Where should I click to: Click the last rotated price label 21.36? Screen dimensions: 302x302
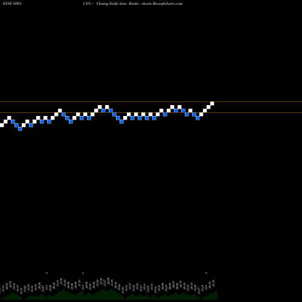(x=214, y=283)
